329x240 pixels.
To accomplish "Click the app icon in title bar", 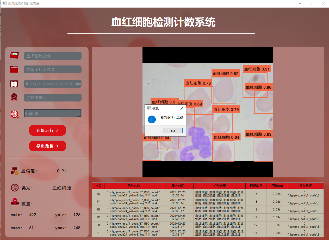I will [4, 3].
